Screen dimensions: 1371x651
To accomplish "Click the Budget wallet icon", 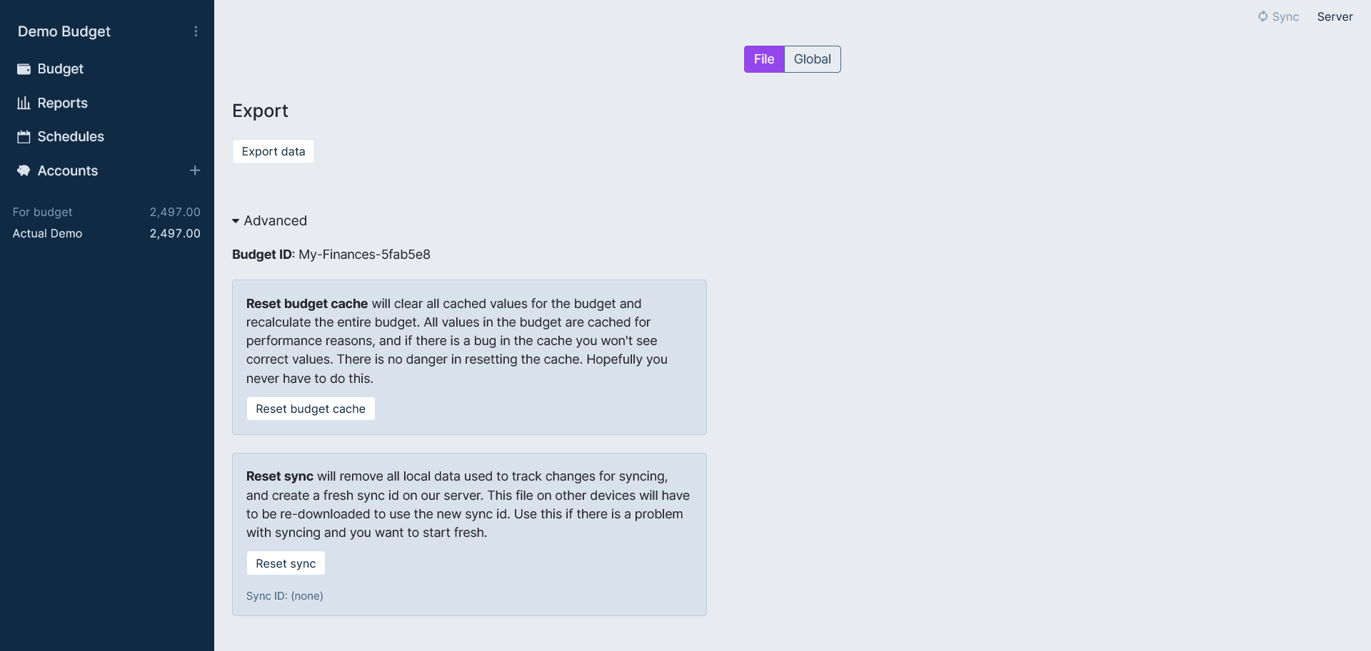I will pos(24,69).
